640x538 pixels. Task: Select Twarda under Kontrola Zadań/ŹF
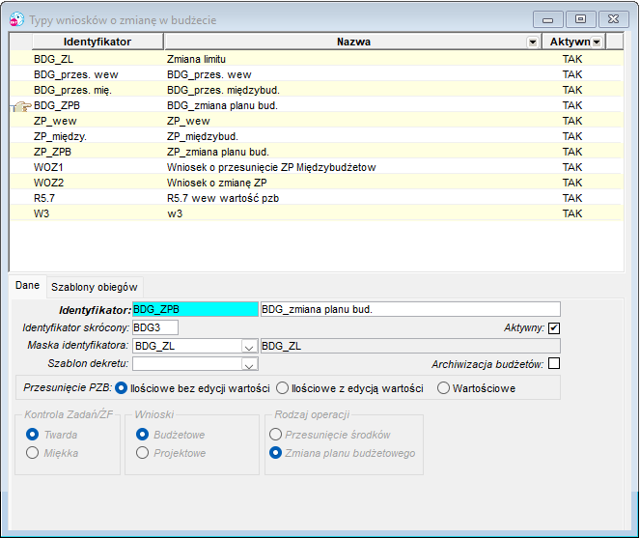[x=32, y=435]
